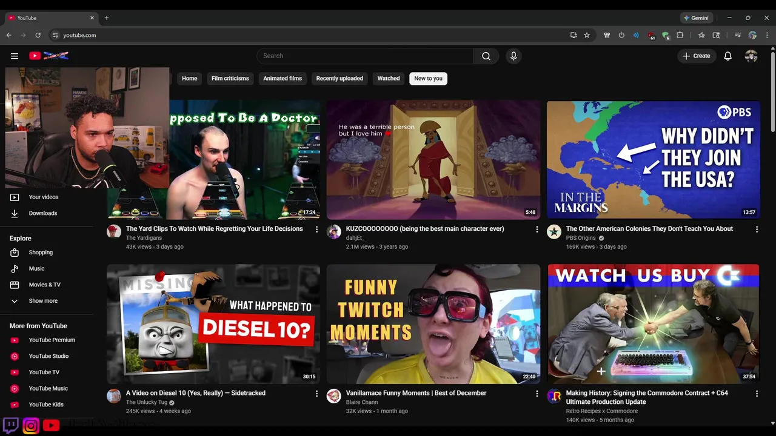The height and width of the screenshot is (436, 776).
Task: Click the Create button
Action: click(697, 56)
